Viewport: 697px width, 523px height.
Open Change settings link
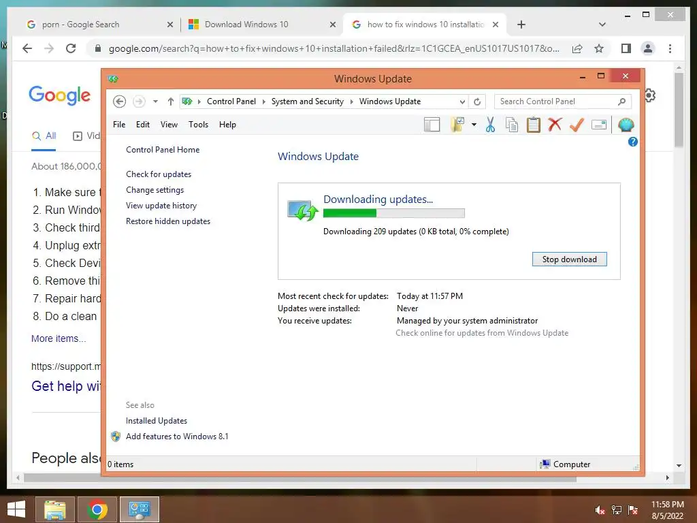(x=155, y=190)
